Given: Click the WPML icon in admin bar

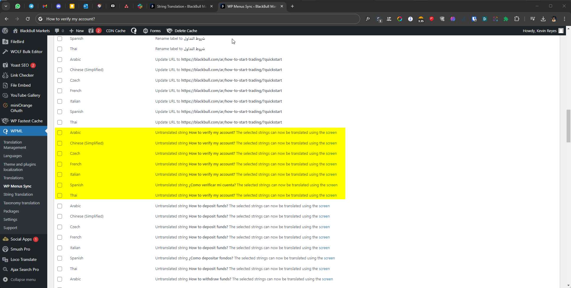Looking at the screenshot, I should (x=134, y=31).
